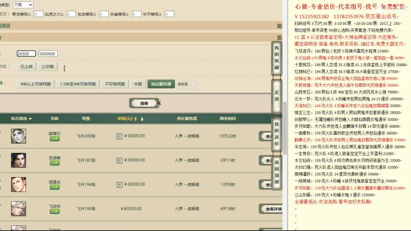
Task: Click the 白虎之力 input field
Action: click(71, 14)
